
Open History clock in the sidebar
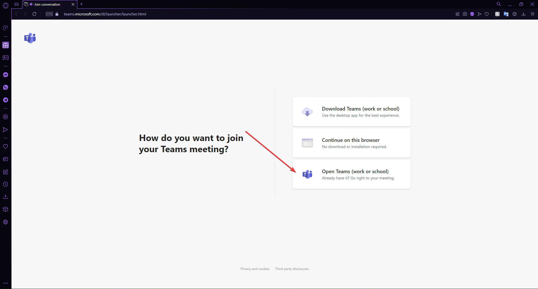6,184
